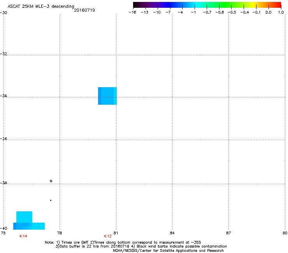Click the color bar label '-16'
The width and height of the screenshot is (288, 253).
(132, 12)
